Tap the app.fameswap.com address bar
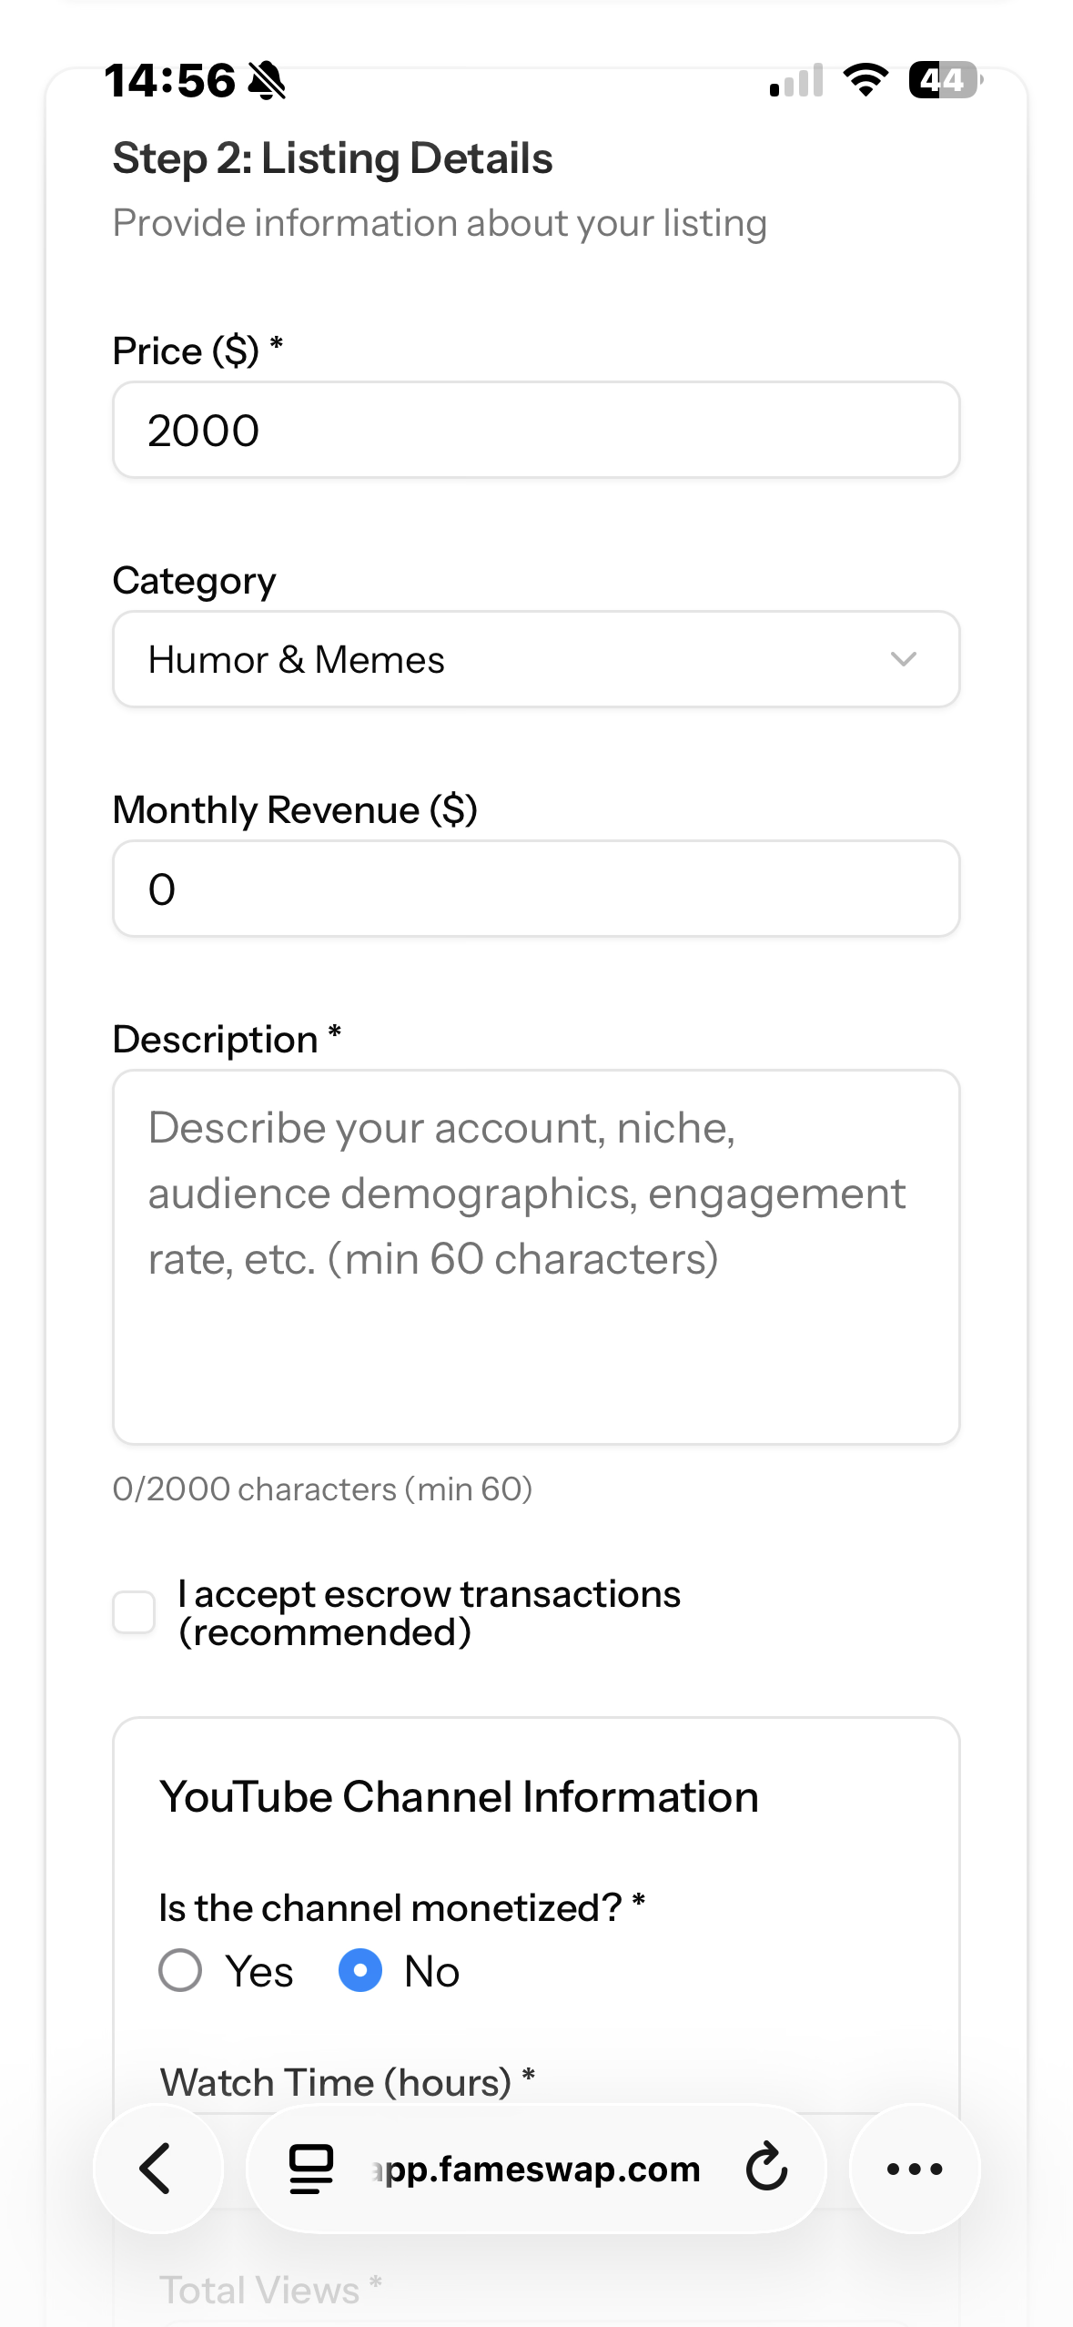 [x=536, y=2169]
